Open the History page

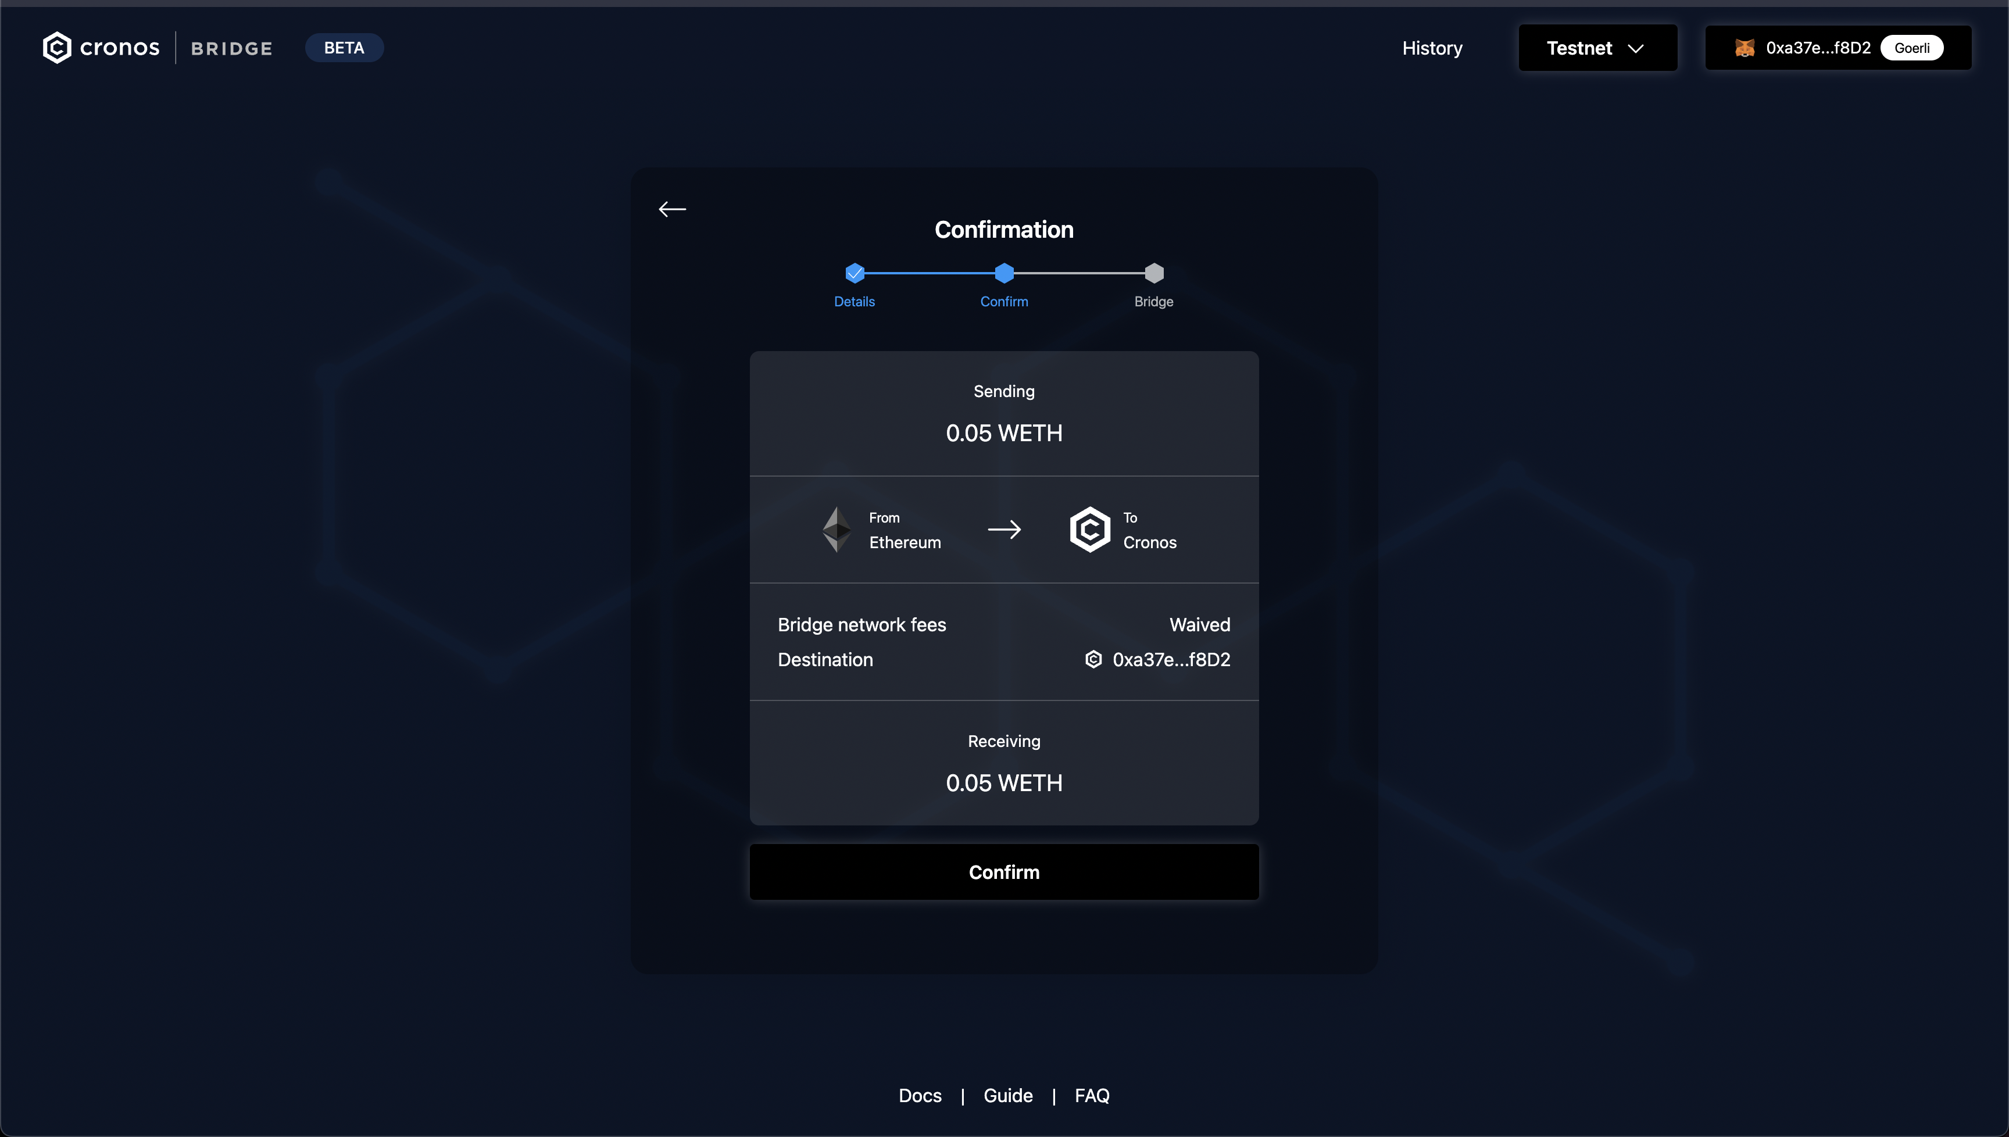1431,48
